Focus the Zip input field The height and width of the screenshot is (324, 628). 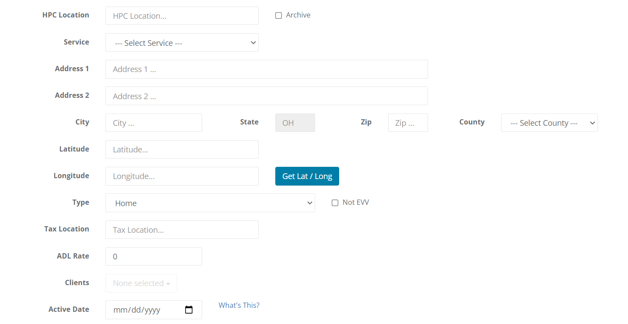point(407,123)
